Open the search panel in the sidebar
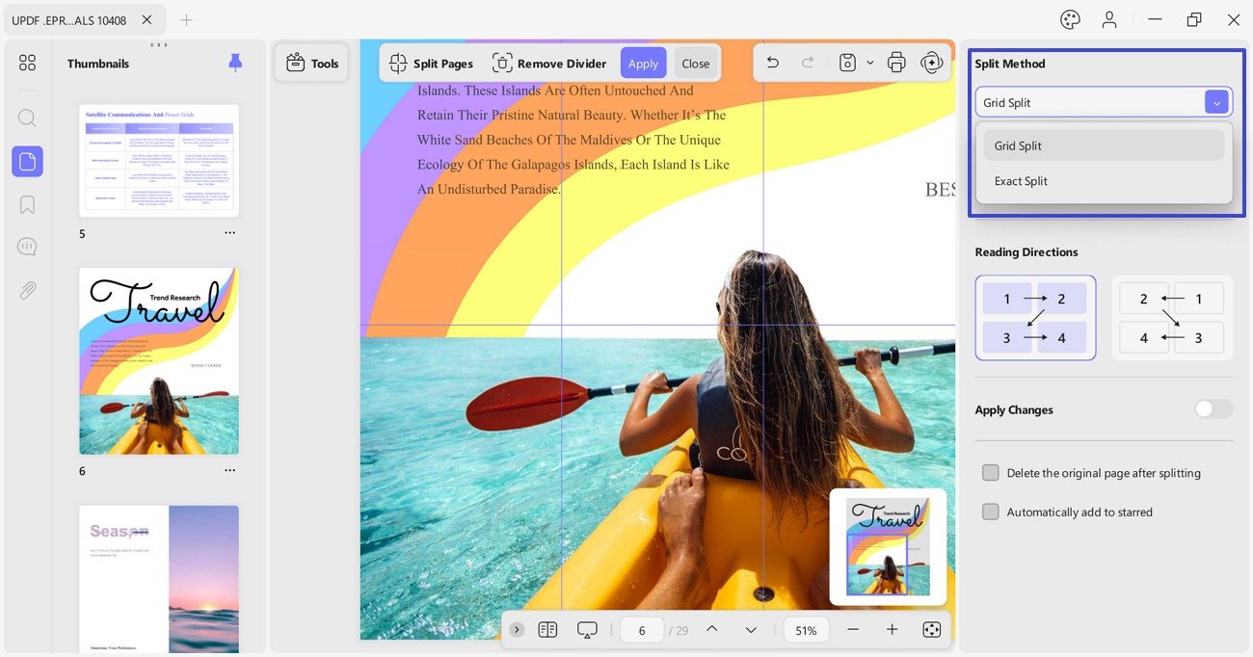This screenshot has height=657, width=1253. (27, 118)
